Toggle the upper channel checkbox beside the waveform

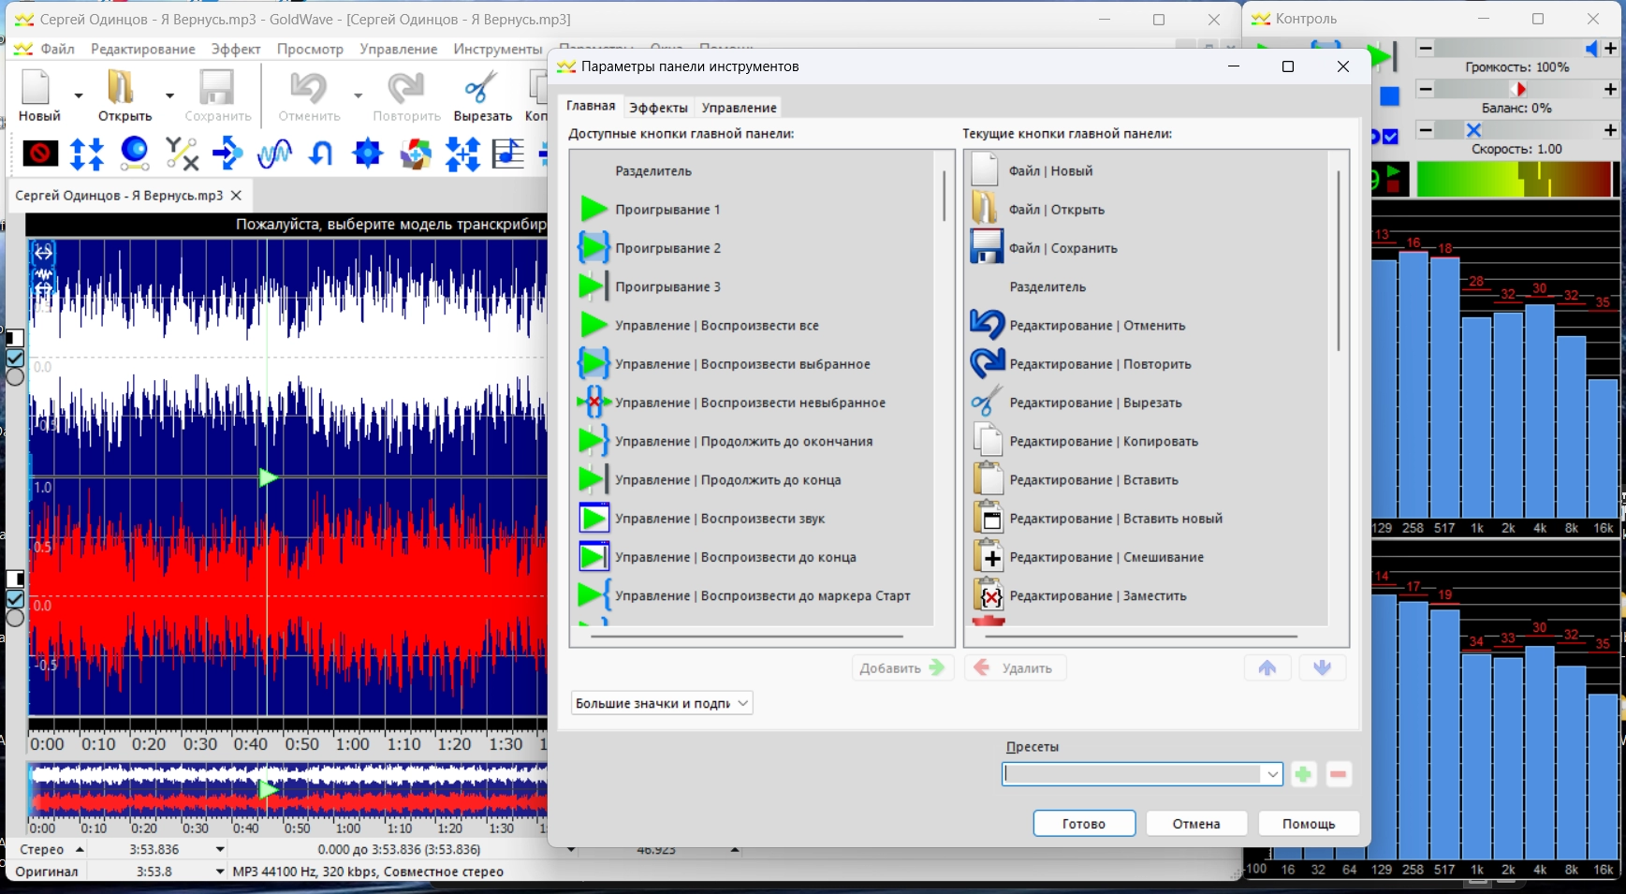15,359
